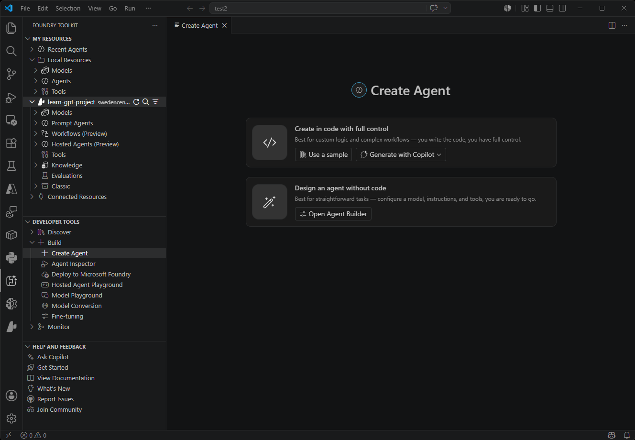Viewport: 635px width, 440px height.
Task: Toggle the primary side bar visibility
Action: tap(537, 8)
